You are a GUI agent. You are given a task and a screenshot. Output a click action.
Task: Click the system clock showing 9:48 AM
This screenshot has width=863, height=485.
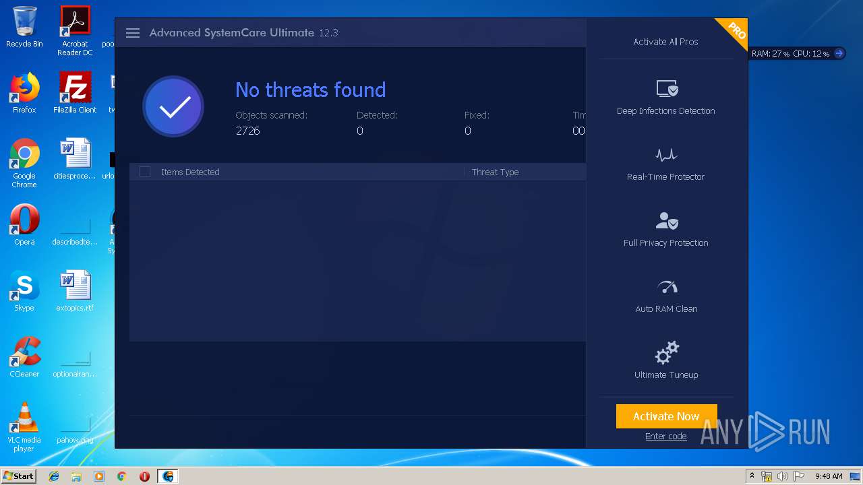click(829, 476)
